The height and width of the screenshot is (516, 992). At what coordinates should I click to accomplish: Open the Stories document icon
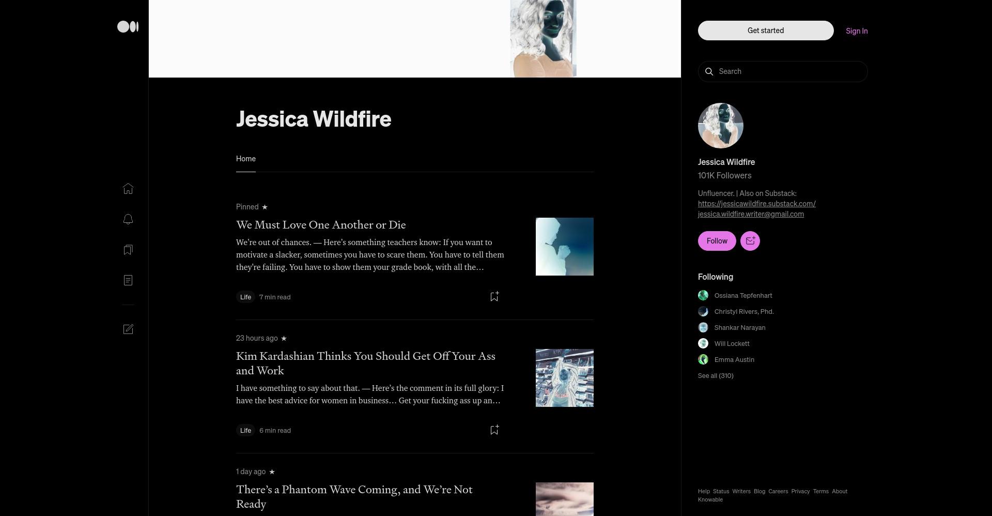tap(128, 280)
